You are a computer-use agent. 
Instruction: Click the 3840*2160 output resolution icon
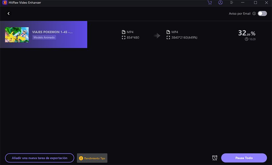168,37
